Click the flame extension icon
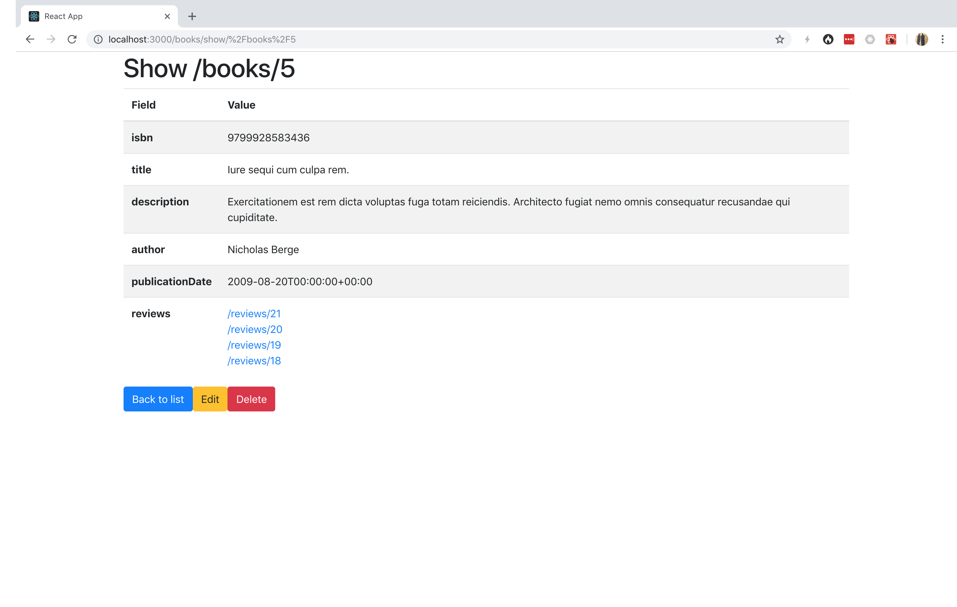Viewport: 957px width, 607px height. [828, 39]
